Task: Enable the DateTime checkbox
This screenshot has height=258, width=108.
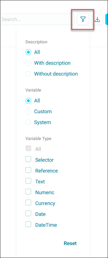Action: coord(28,225)
